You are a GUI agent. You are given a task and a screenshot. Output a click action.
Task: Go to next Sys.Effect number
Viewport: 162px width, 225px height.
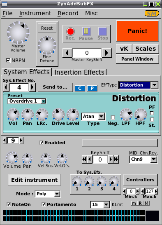tap(32, 87)
